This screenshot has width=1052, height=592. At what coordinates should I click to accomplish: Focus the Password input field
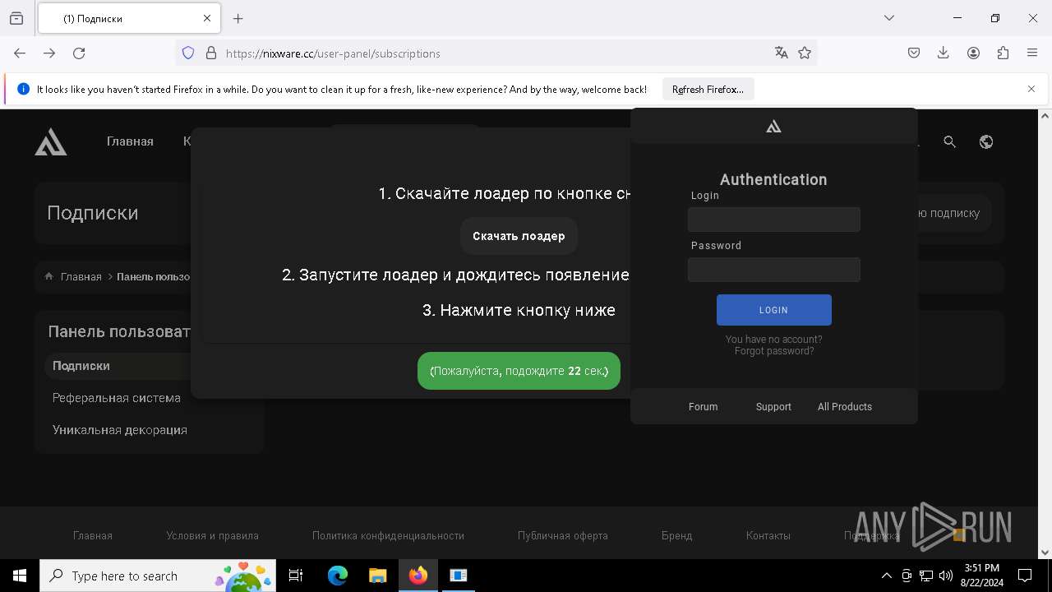774,270
